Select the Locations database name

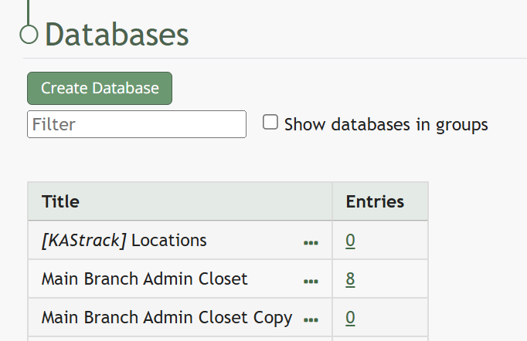[x=168, y=241]
